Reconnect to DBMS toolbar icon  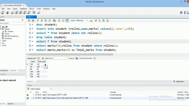coord(39,13)
